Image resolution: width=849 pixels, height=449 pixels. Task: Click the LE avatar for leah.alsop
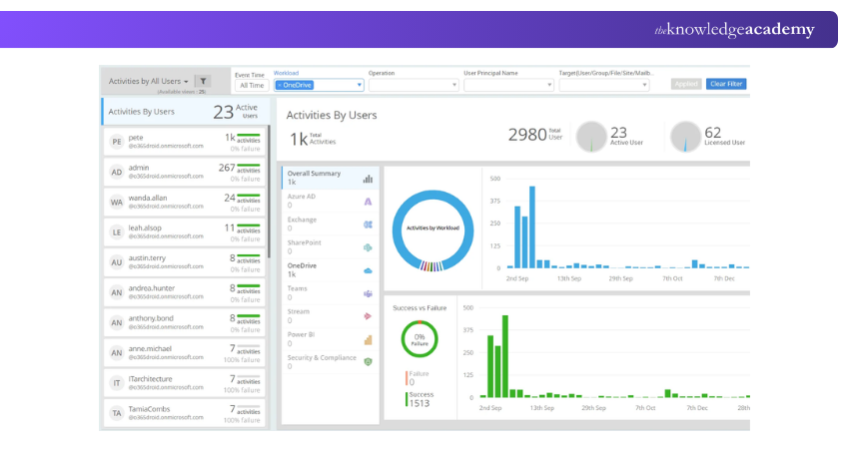pos(117,232)
